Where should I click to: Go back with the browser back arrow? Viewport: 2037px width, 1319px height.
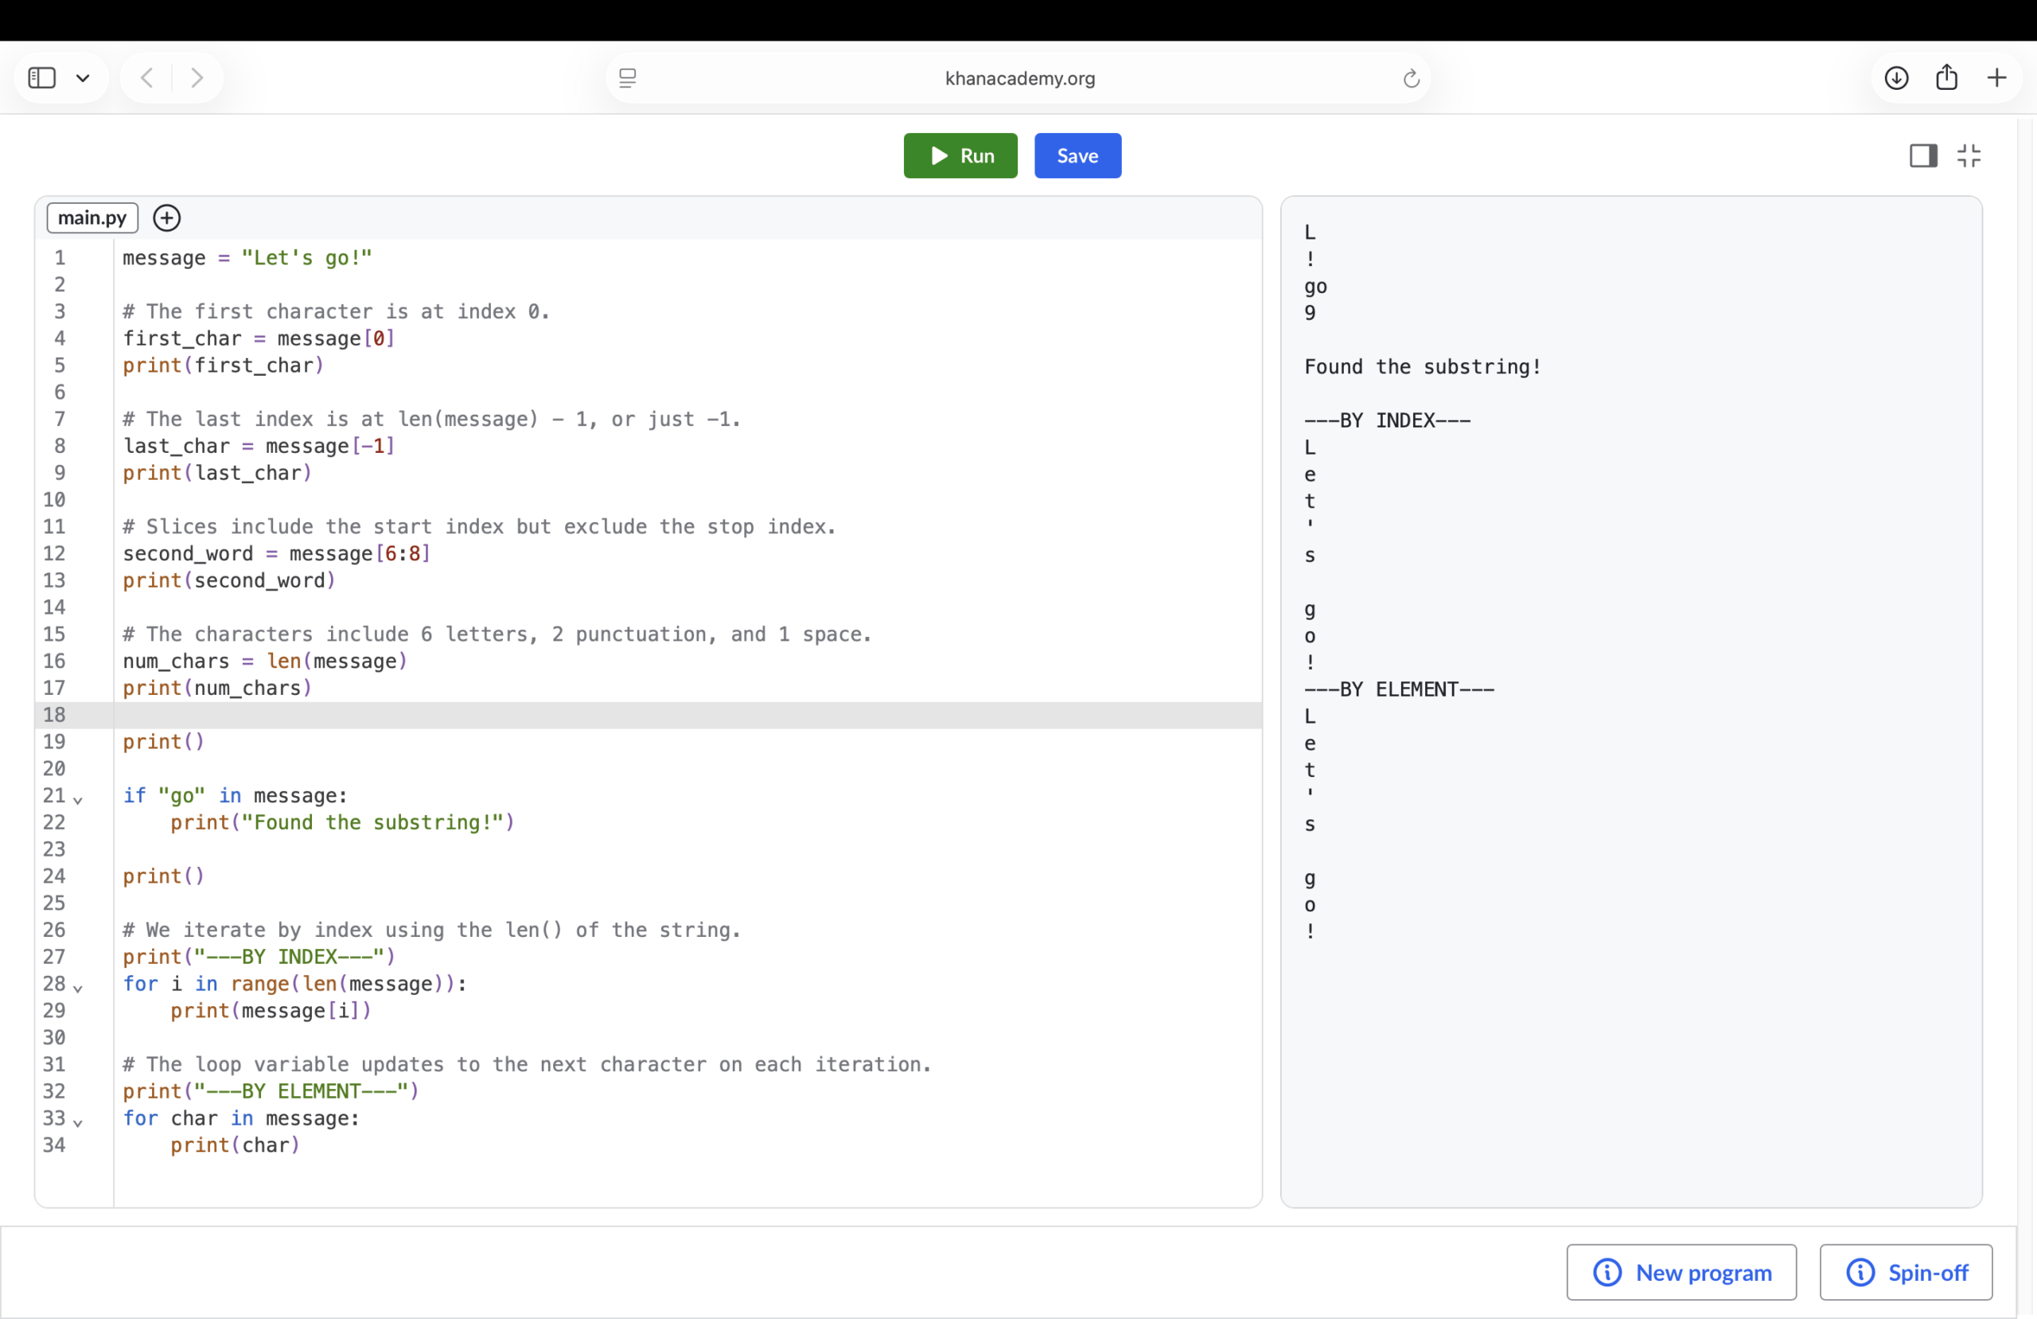[147, 78]
